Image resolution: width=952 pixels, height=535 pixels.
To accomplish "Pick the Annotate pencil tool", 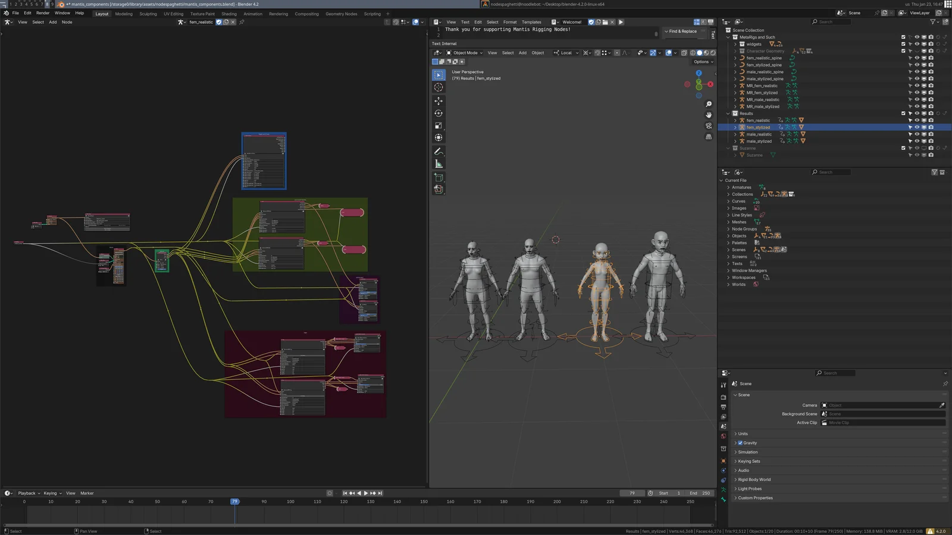I will 439,152.
